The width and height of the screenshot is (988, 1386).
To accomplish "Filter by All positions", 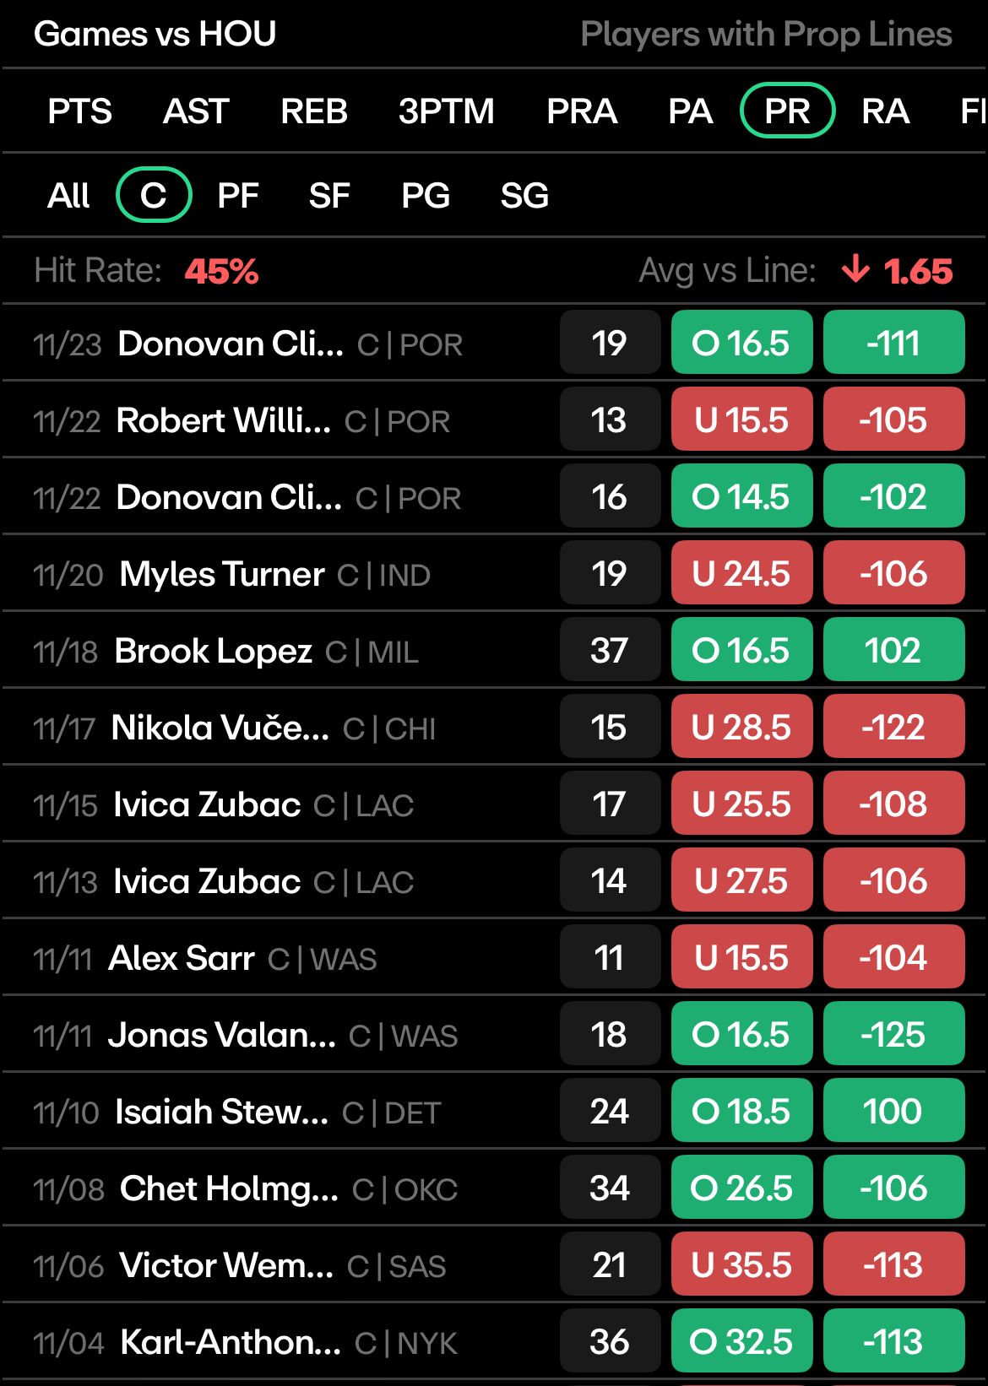I will pyautogui.click(x=68, y=196).
